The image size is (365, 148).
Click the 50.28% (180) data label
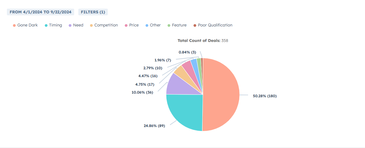(x=265, y=96)
